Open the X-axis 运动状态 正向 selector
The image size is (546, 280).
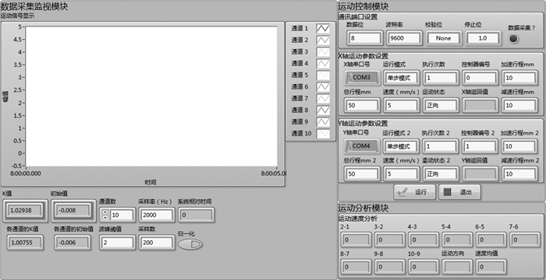point(441,105)
